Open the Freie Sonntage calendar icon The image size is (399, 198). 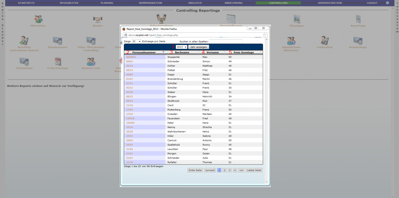(x=58, y=62)
